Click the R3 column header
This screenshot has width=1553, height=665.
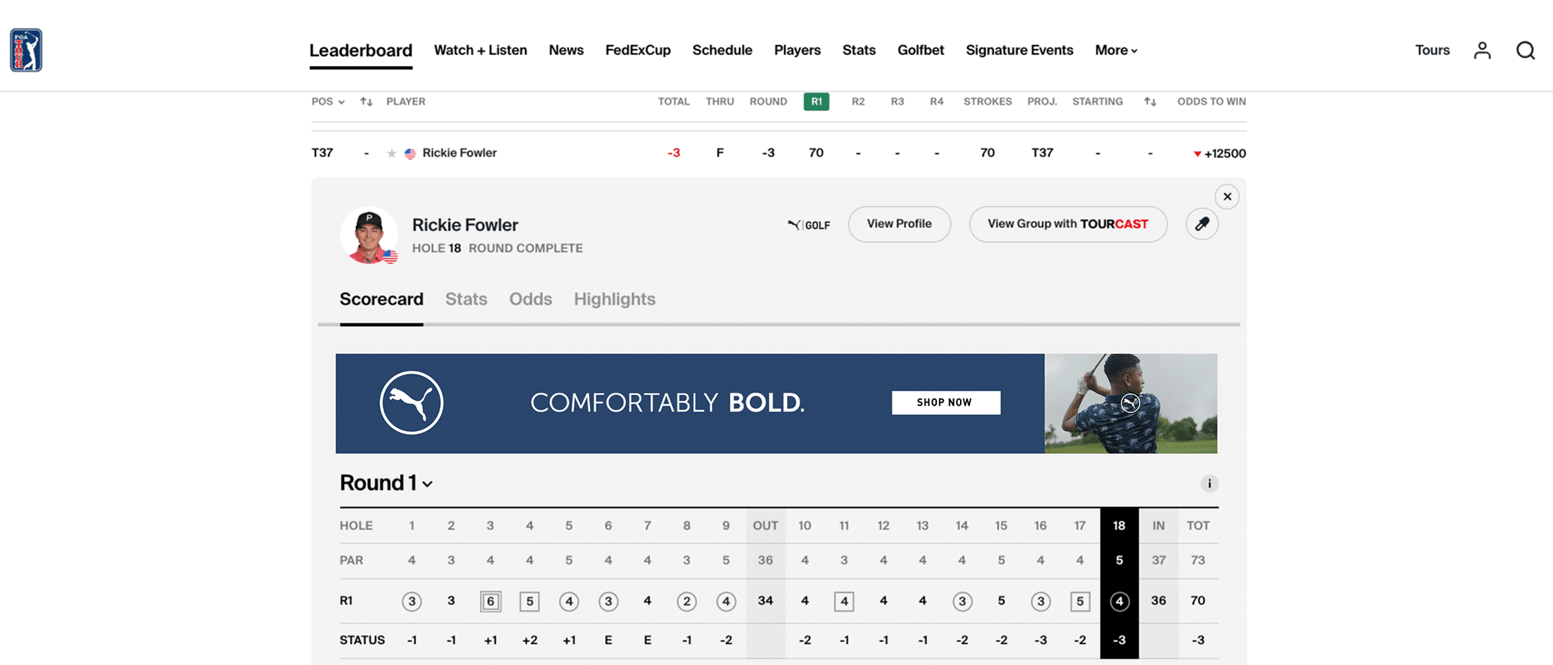pyautogui.click(x=898, y=102)
